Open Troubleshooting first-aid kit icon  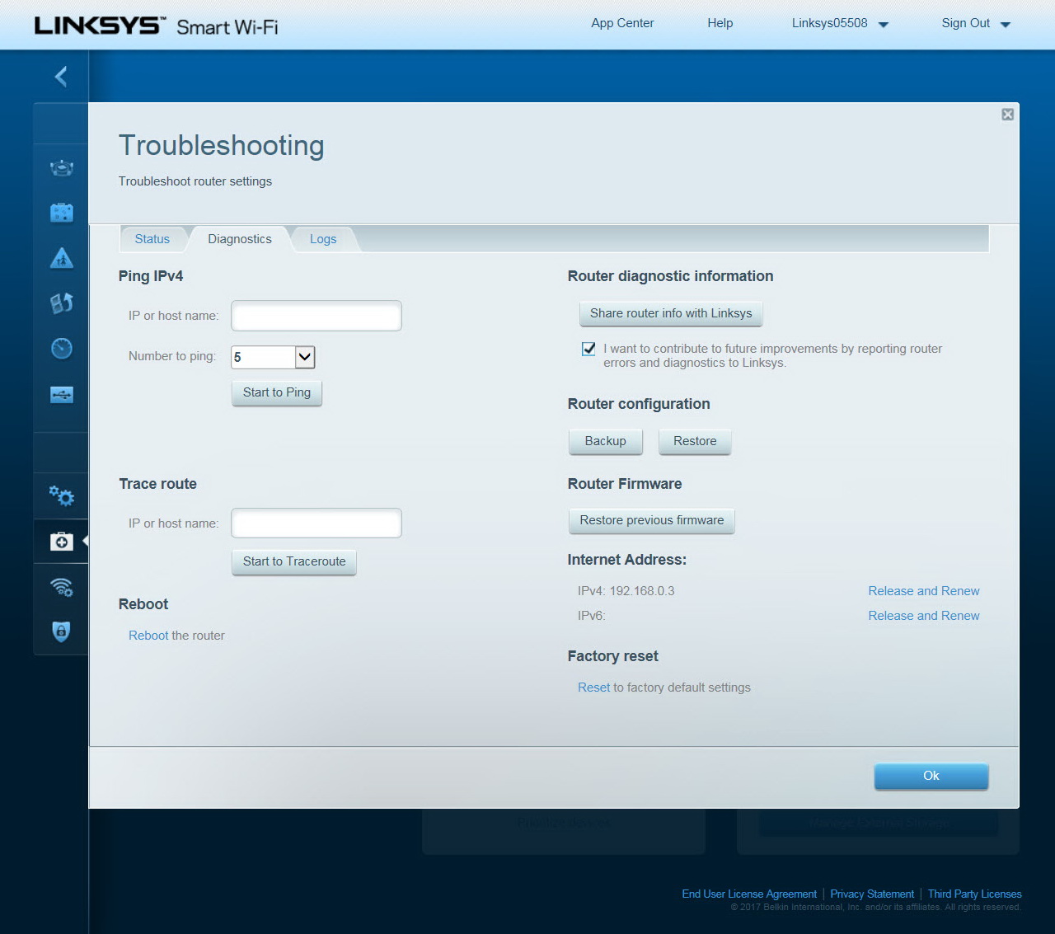click(x=62, y=541)
